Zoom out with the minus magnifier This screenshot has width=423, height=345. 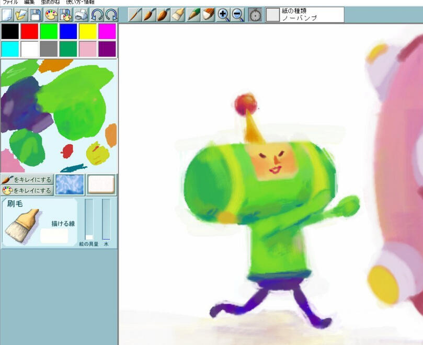click(238, 15)
